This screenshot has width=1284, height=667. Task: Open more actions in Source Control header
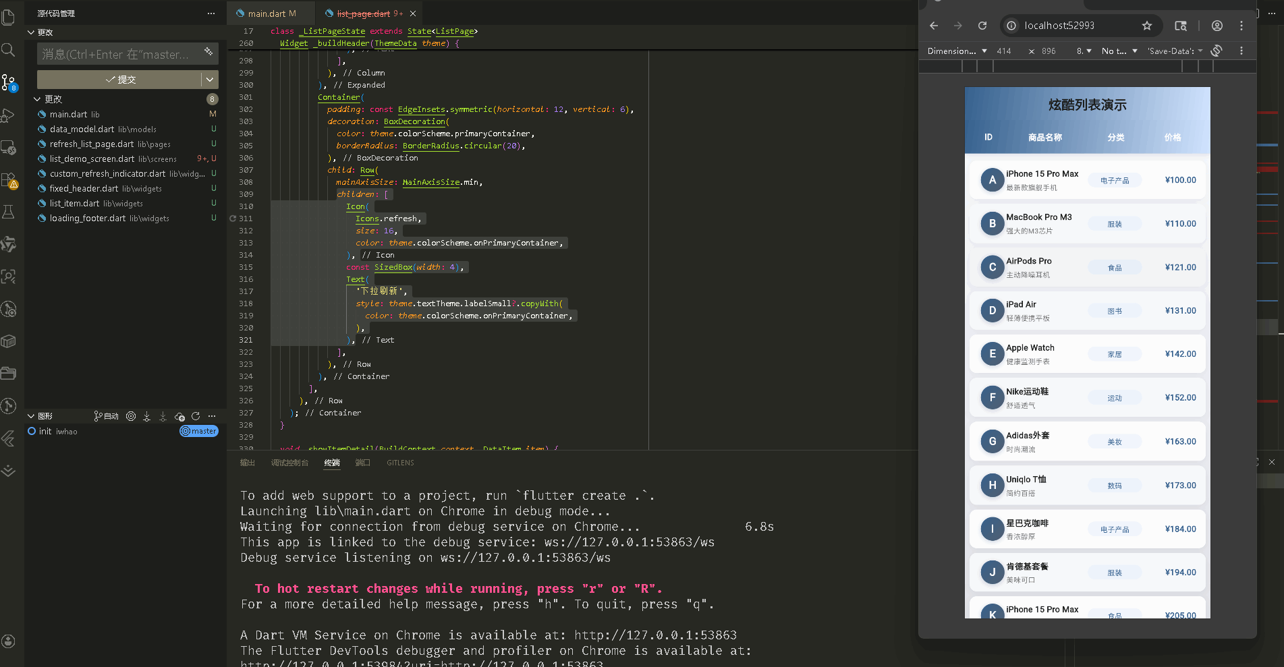point(211,13)
